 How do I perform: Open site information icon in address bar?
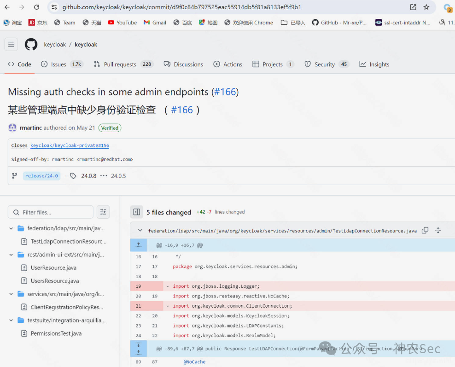[54, 7]
